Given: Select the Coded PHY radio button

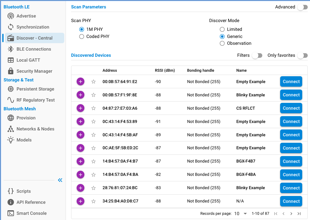Looking at the screenshot, I should pyautogui.click(x=82, y=37).
